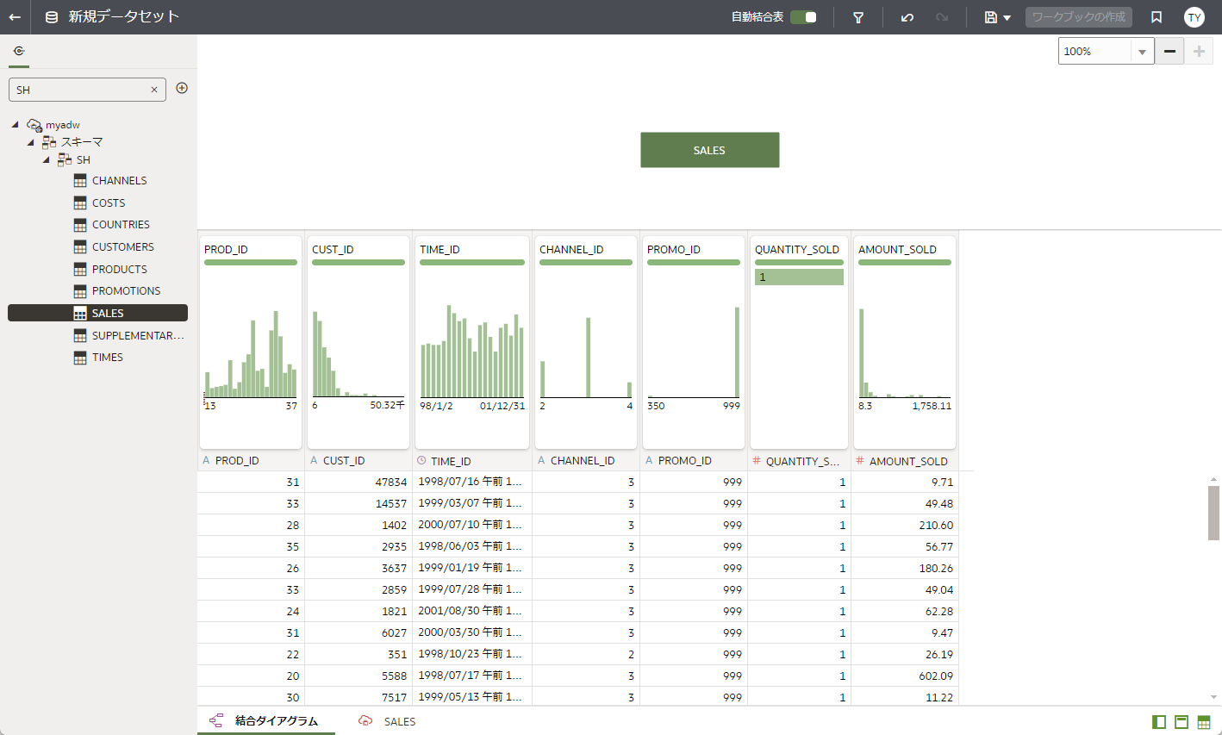
Task: Click the cell with value 602.09
Action: (x=905, y=676)
